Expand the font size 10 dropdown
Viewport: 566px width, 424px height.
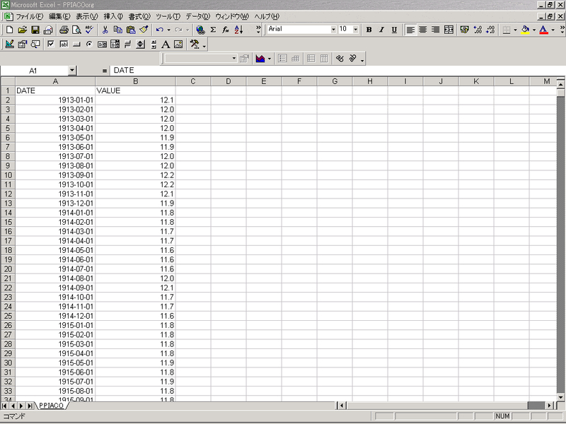click(356, 30)
